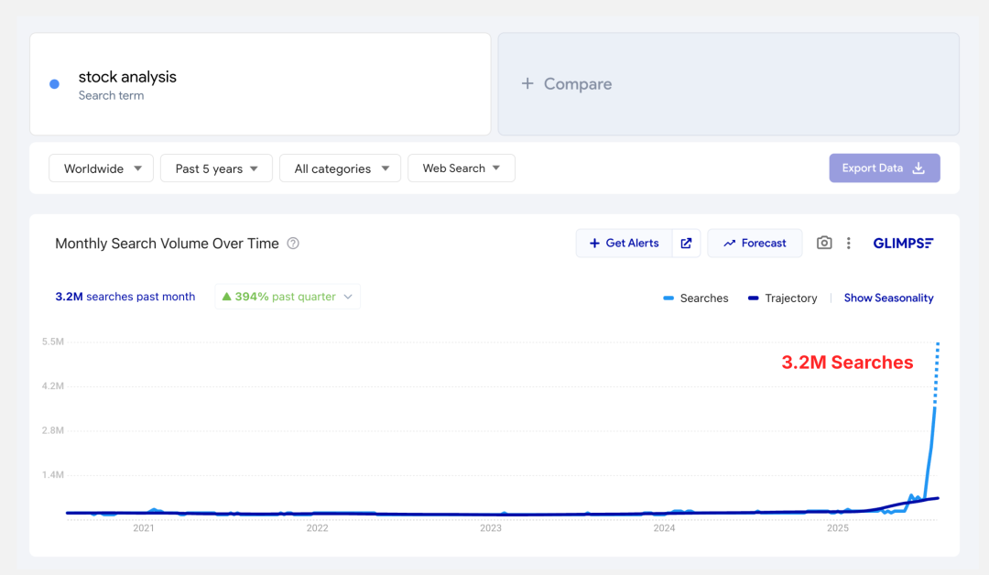
Task: Click the camera screenshot icon
Action: 824,244
